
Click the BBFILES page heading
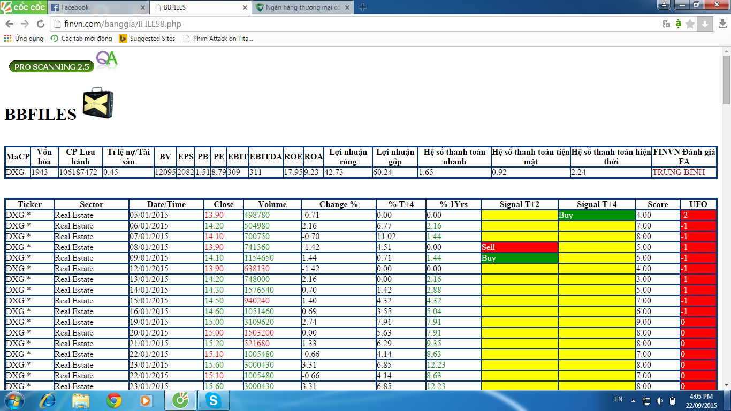[x=41, y=114]
